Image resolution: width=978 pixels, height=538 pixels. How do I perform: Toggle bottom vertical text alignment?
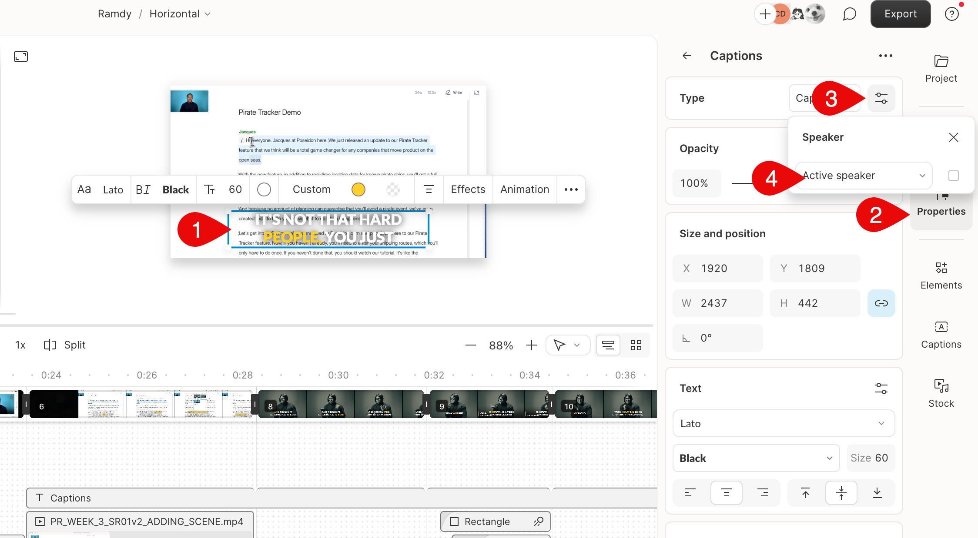click(x=877, y=492)
